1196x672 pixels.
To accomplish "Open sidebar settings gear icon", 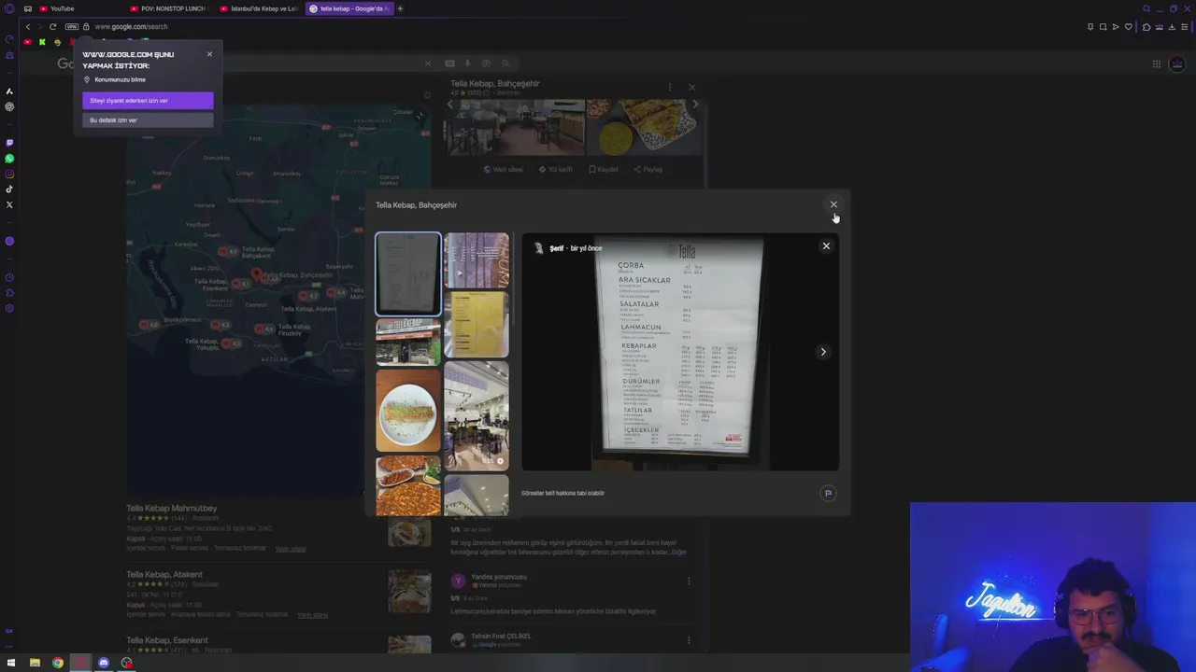I will tap(9, 308).
